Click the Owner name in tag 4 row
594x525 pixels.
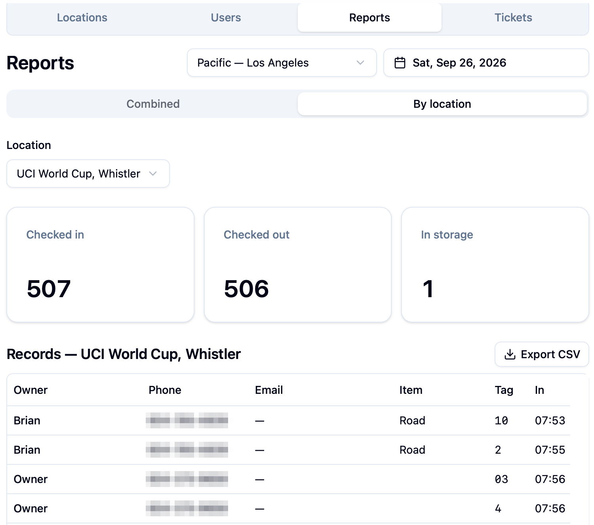[x=30, y=508]
